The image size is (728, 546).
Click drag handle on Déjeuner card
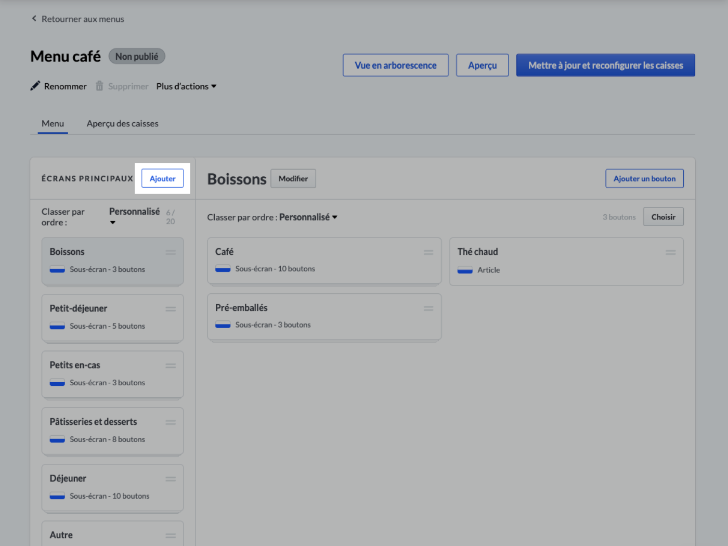171,479
